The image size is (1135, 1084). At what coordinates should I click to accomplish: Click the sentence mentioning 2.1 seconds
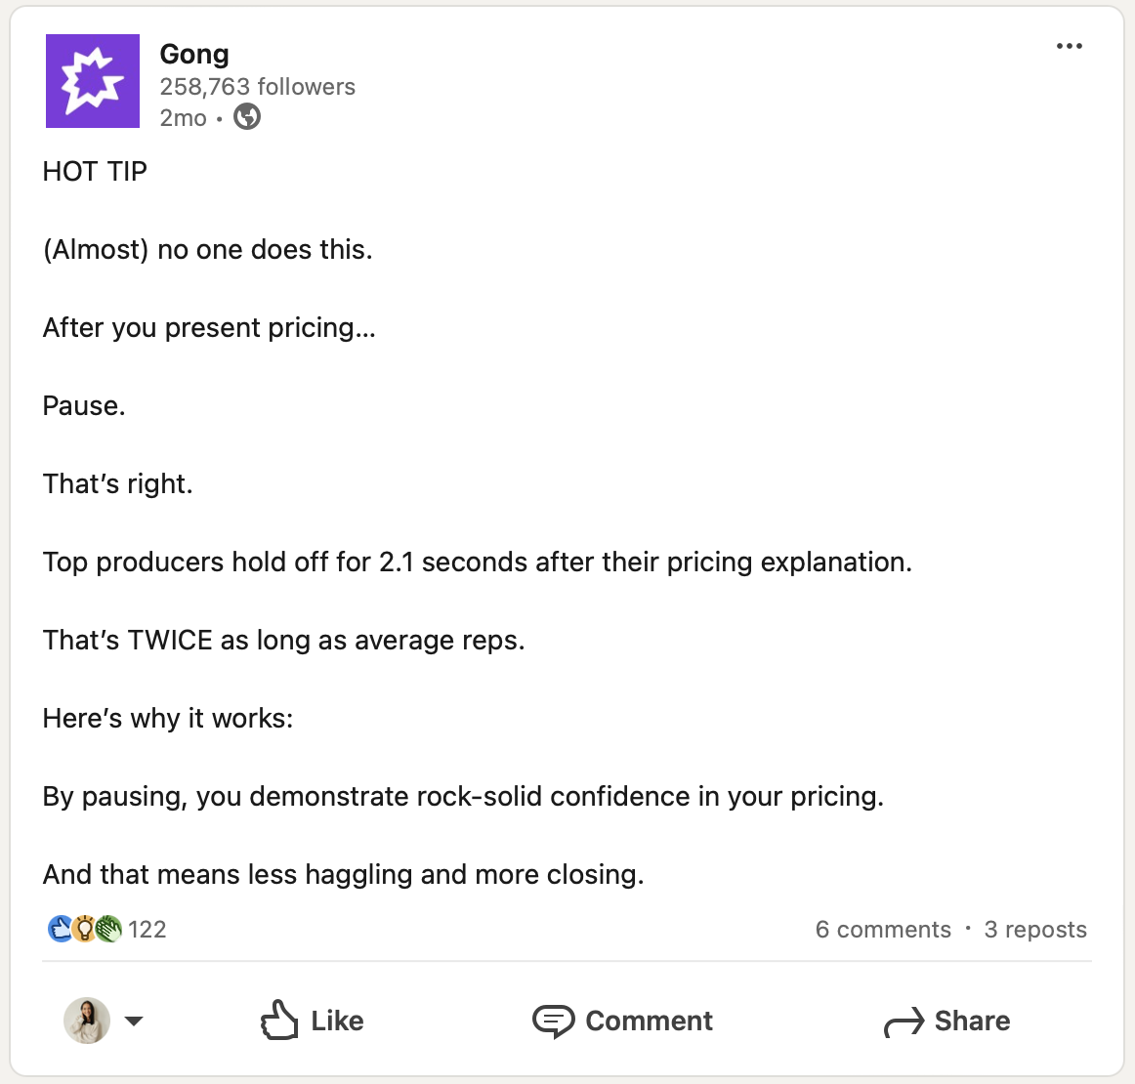[x=477, y=563]
